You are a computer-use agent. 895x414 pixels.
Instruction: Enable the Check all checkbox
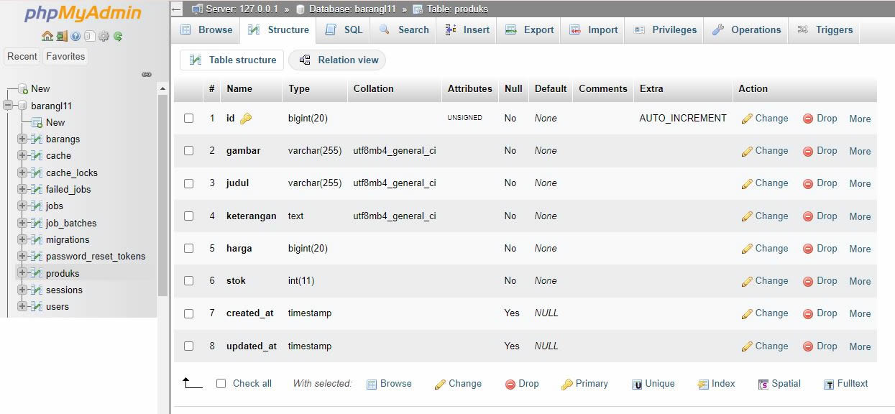(221, 384)
